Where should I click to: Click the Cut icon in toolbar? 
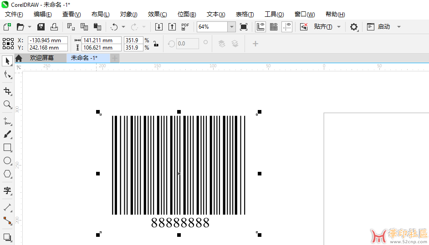[x=71, y=27]
